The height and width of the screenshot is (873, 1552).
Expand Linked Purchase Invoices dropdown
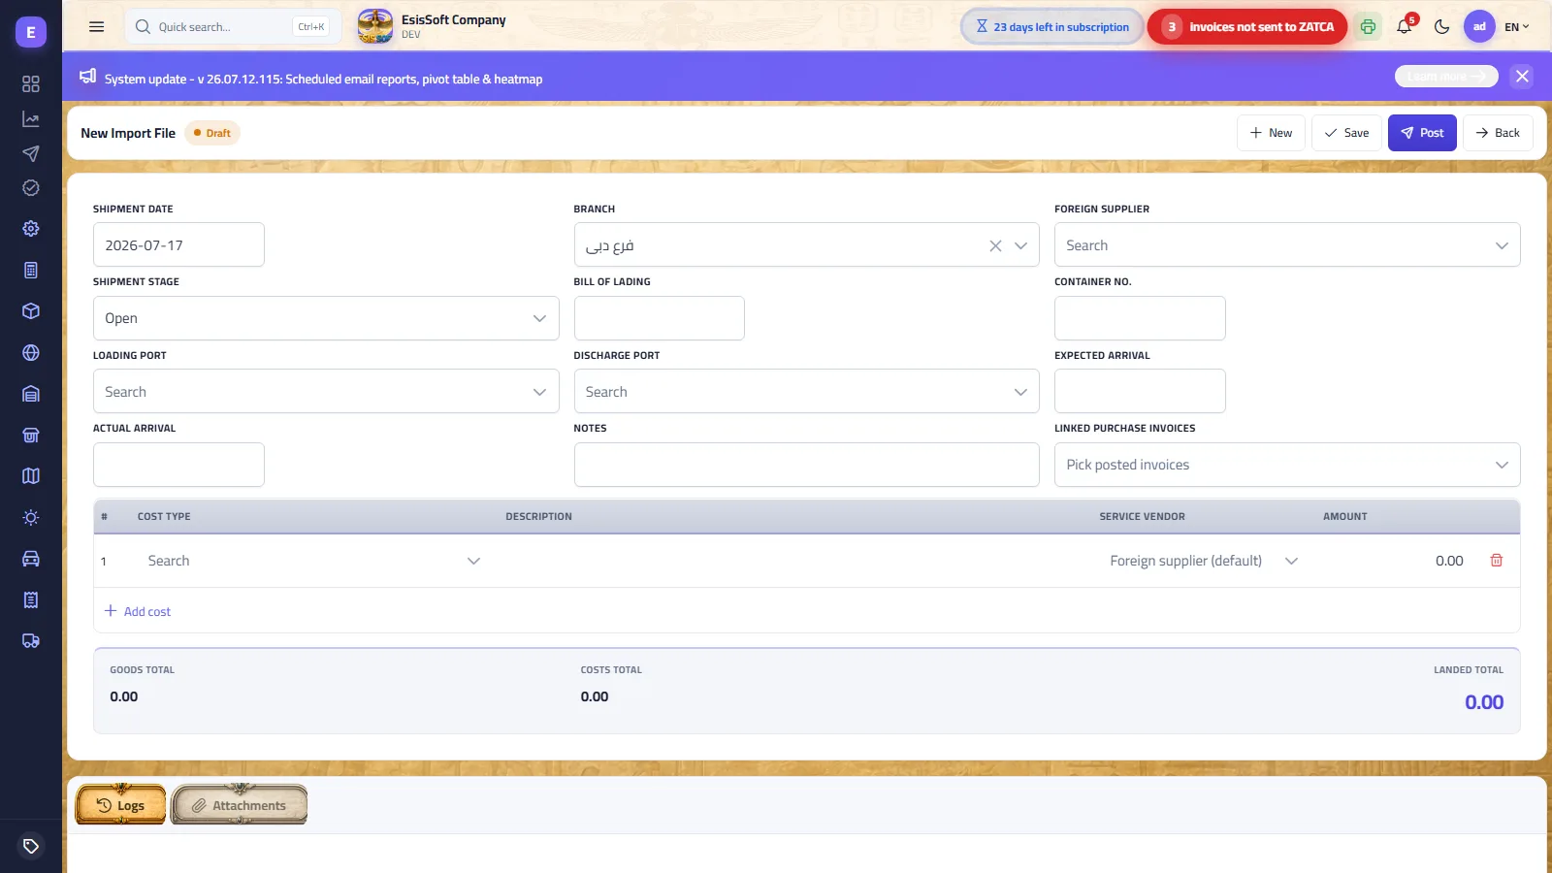[x=1287, y=465]
